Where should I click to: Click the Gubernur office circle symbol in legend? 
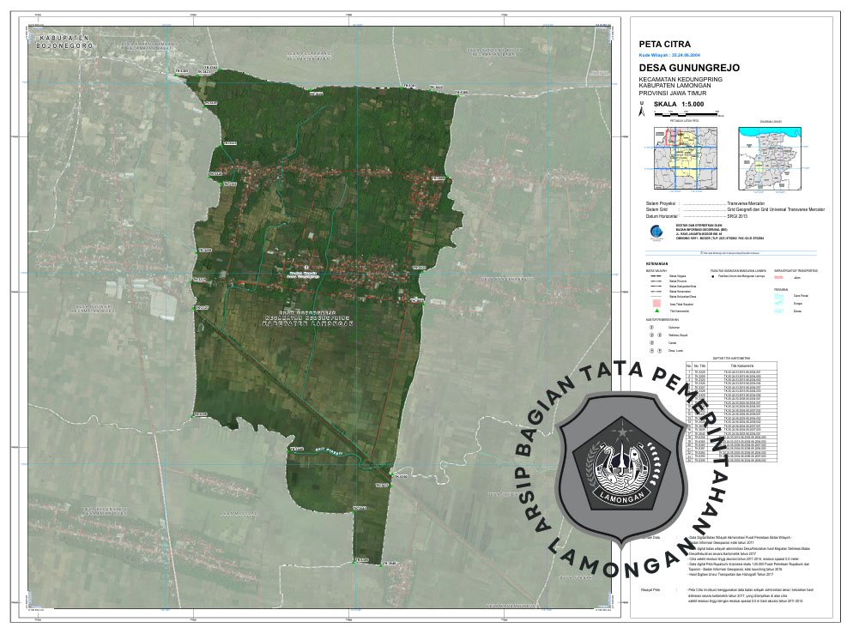[x=650, y=327]
